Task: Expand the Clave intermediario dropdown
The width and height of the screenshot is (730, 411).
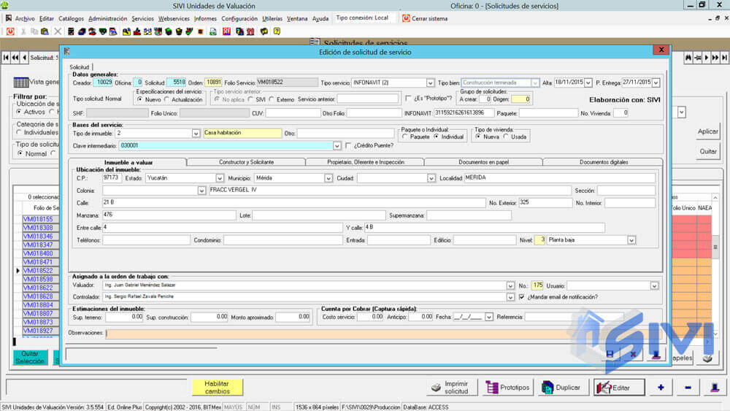Action: (337, 146)
